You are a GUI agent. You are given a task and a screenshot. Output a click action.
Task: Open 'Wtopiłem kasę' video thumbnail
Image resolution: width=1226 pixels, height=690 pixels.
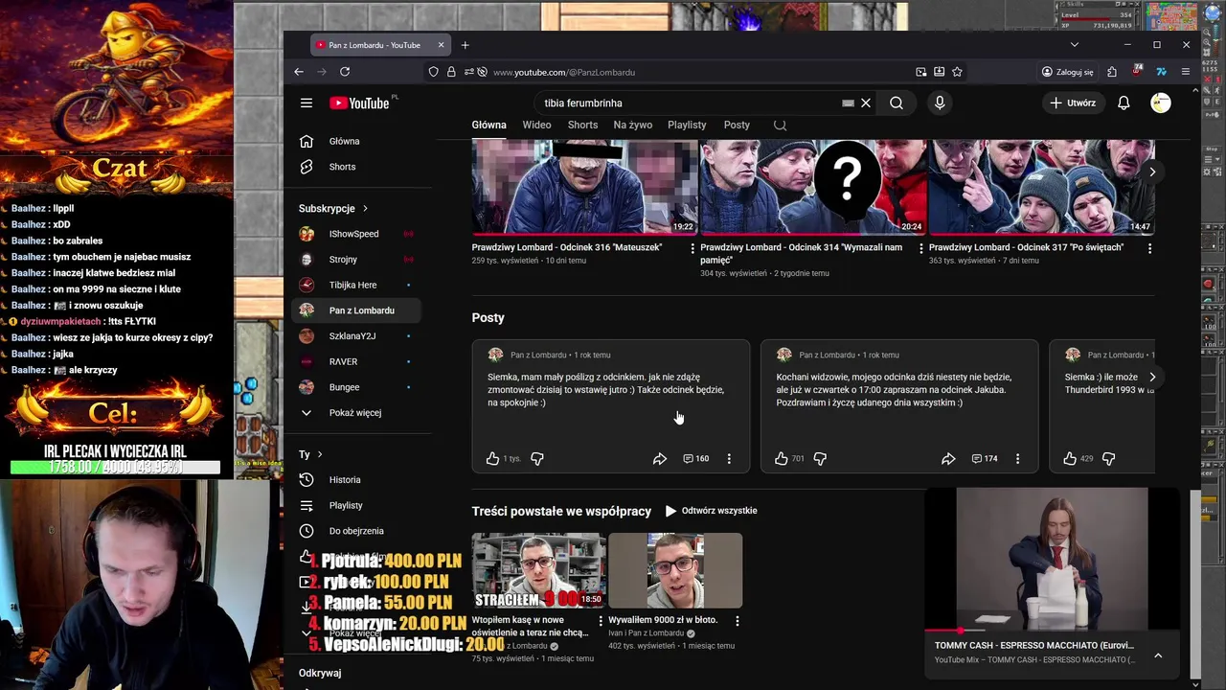click(x=538, y=570)
